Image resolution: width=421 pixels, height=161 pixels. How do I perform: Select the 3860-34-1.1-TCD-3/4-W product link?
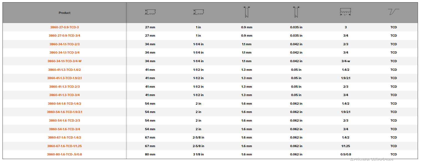64,61
